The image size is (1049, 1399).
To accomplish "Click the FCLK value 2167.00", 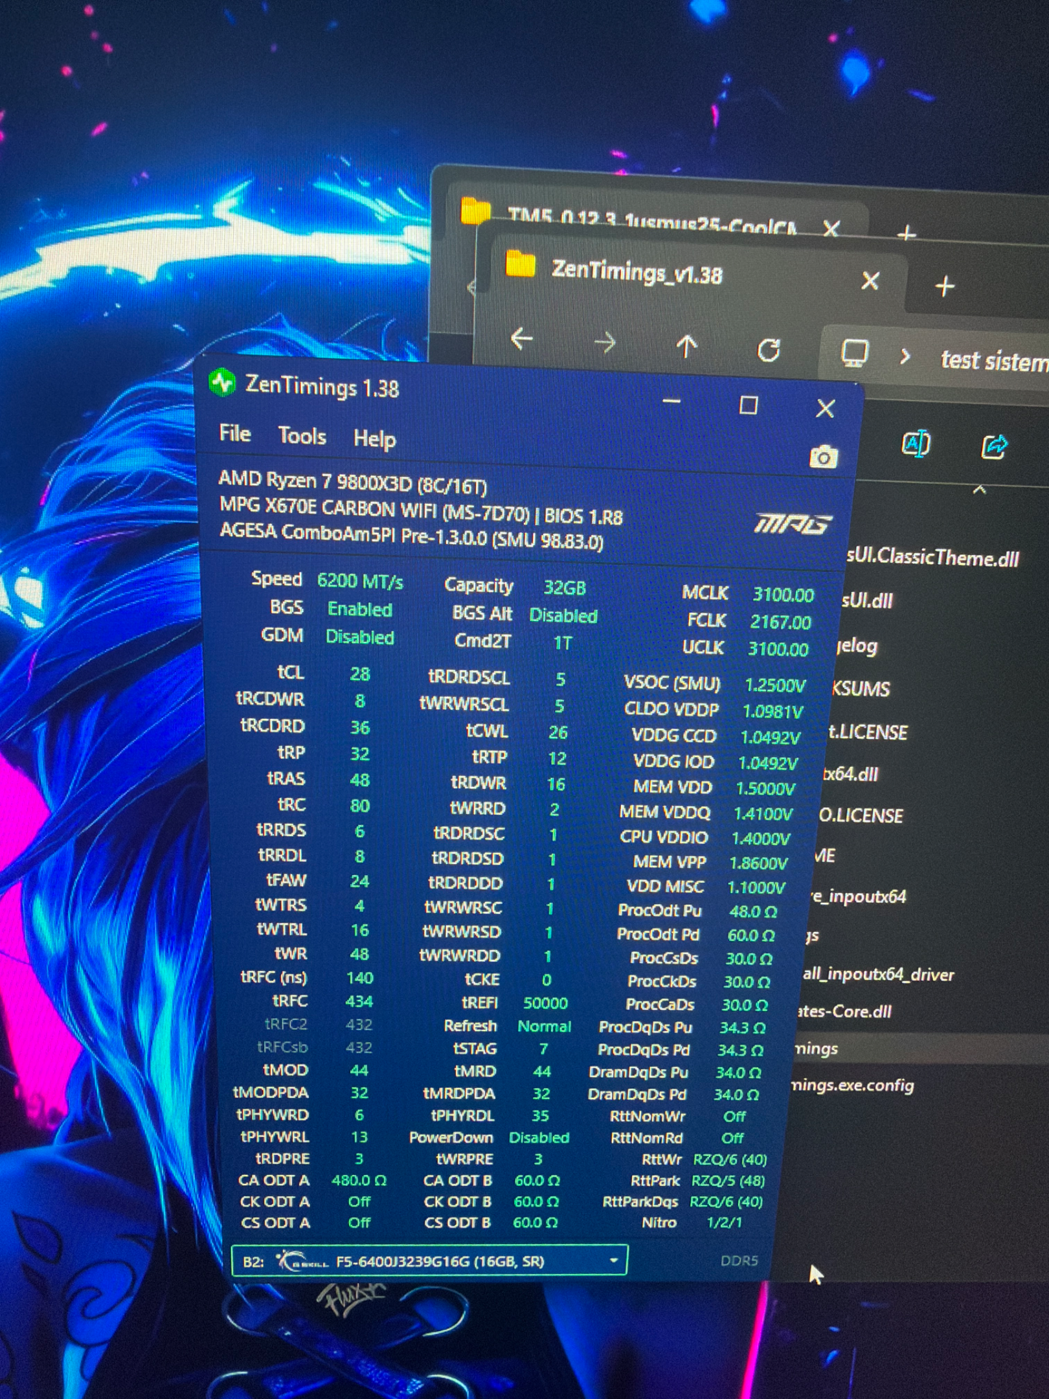I will click(x=780, y=622).
